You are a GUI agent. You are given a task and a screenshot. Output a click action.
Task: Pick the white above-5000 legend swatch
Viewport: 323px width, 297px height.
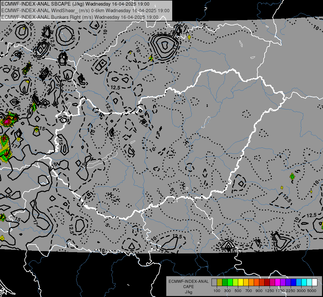tap(315, 282)
